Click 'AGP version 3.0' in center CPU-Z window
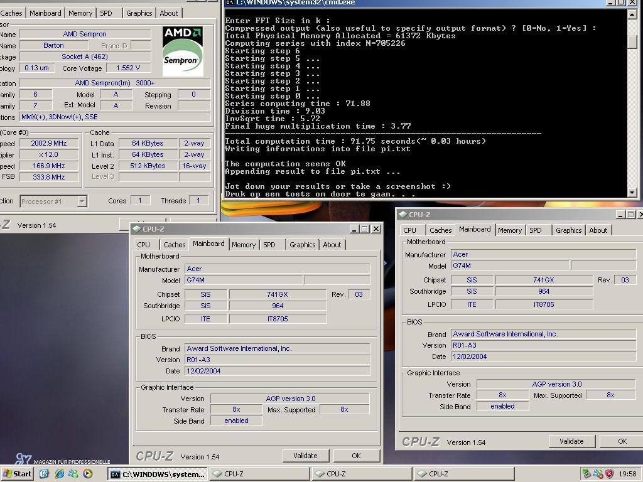The image size is (643, 482). pyautogui.click(x=290, y=399)
